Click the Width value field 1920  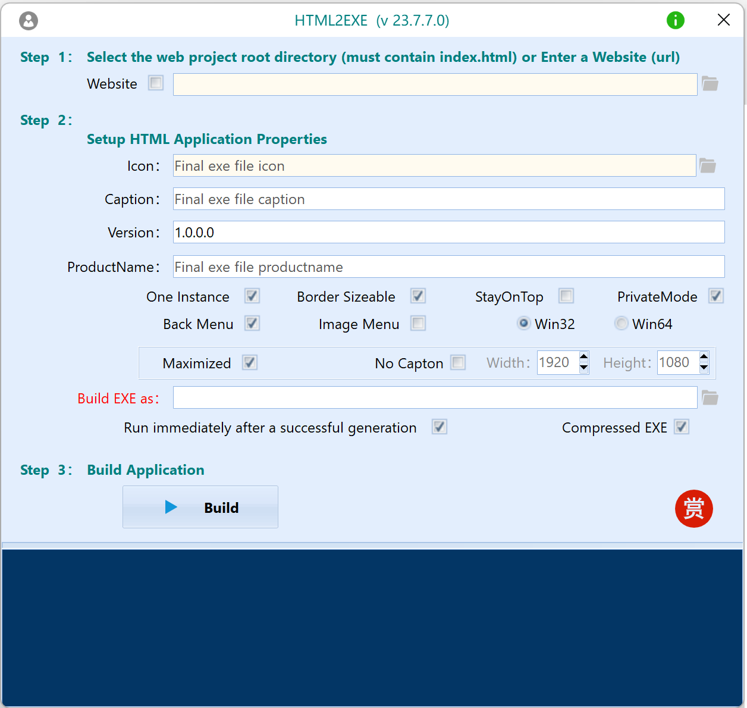(558, 362)
